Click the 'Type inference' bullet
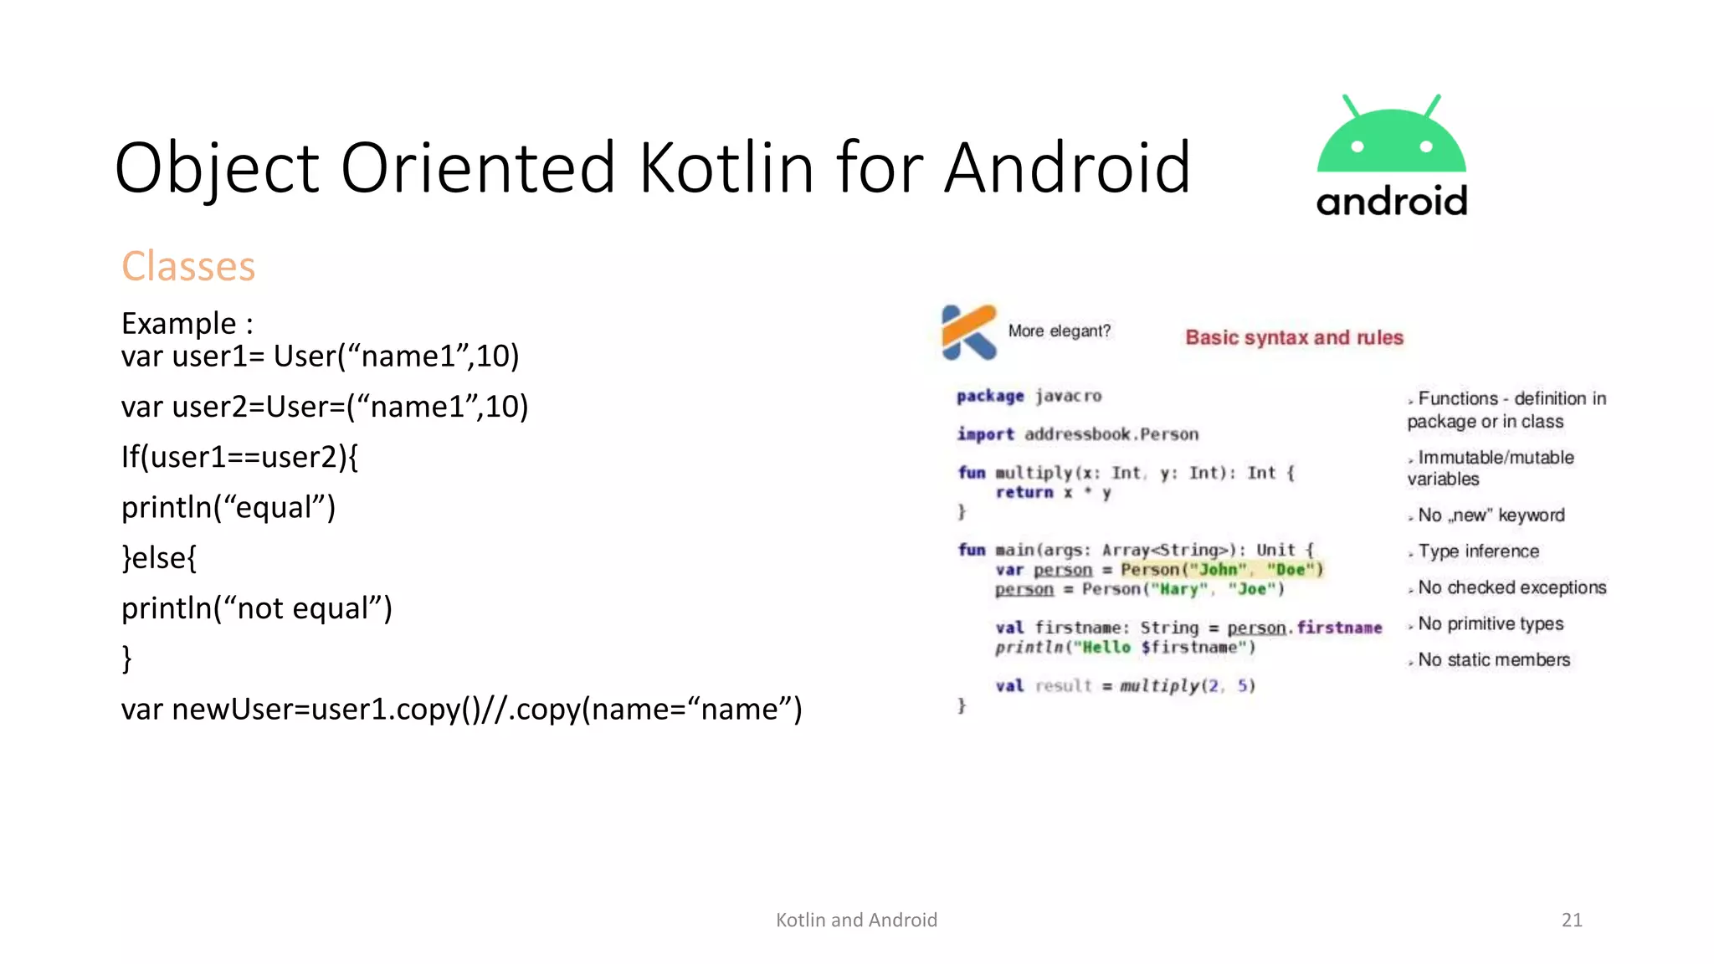The image size is (1714, 964). coord(1478,551)
